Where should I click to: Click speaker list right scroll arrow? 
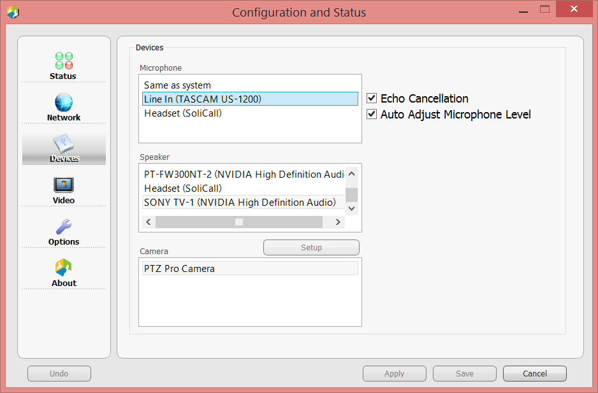click(x=337, y=222)
